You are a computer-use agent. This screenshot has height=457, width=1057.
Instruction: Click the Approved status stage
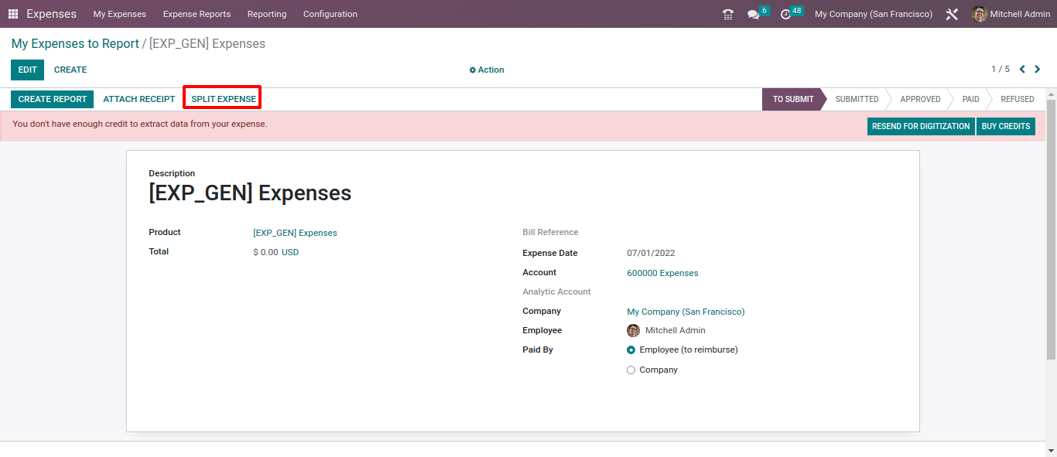point(920,99)
